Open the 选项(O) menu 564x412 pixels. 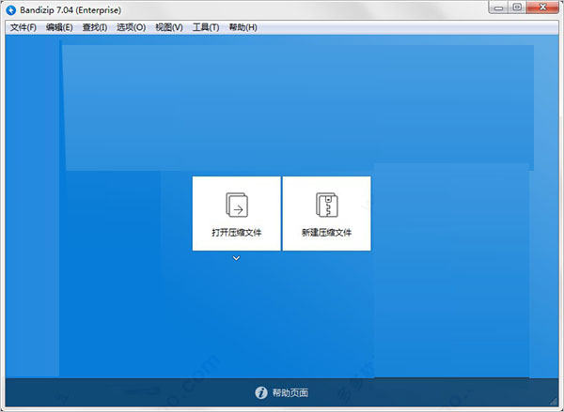coord(131,27)
